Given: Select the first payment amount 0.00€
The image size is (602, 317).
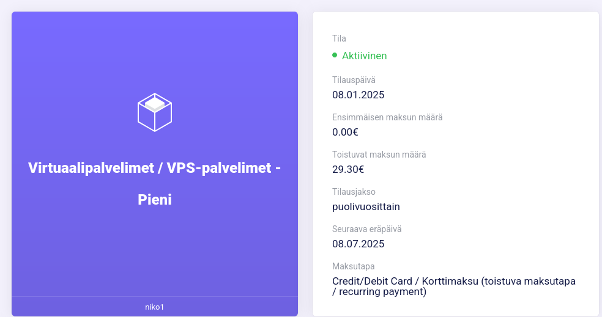Looking at the screenshot, I should [x=345, y=133].
